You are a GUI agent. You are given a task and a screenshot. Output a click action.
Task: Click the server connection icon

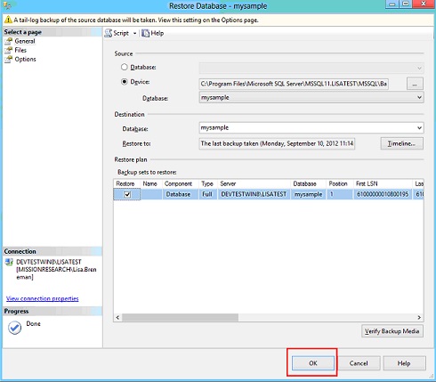[9, 262]
